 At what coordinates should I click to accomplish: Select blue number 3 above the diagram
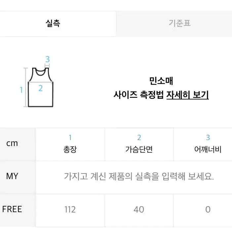point(48,59)
